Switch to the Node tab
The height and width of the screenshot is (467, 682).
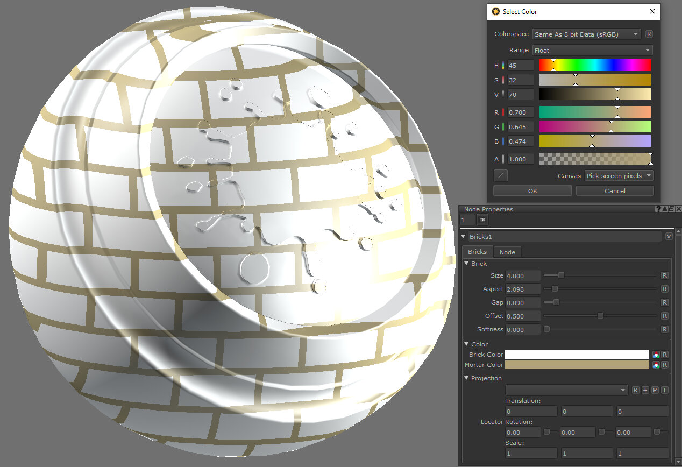507,252
